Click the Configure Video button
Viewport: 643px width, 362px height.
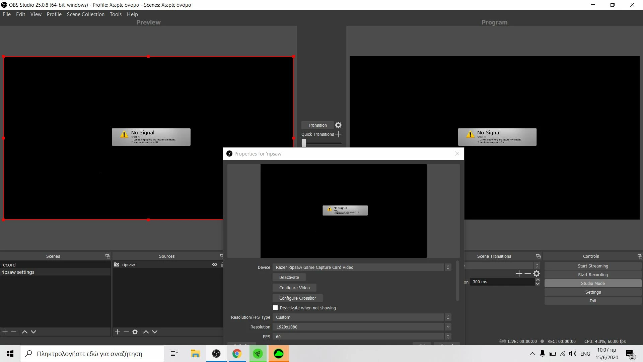(294, 288)
